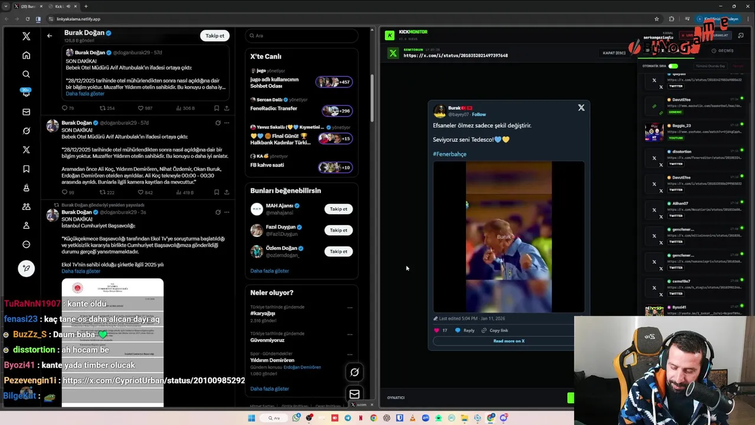Click the X search field Ara
The height and width of the screenshot is (425, 755).
click(x=301, y=36)
